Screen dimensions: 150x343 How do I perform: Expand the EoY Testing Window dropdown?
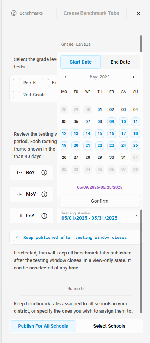137,216
